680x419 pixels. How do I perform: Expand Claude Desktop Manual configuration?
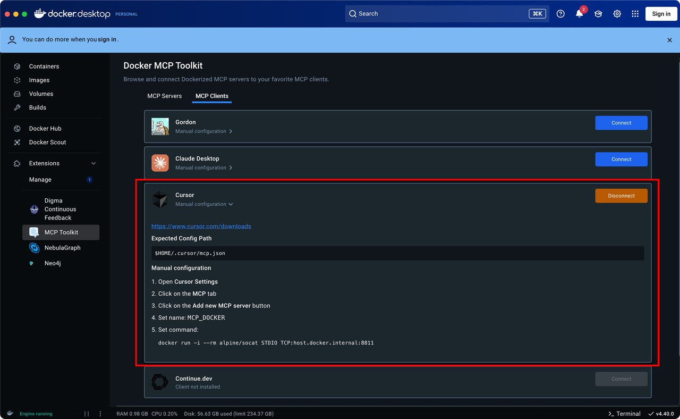pos(204,168)
